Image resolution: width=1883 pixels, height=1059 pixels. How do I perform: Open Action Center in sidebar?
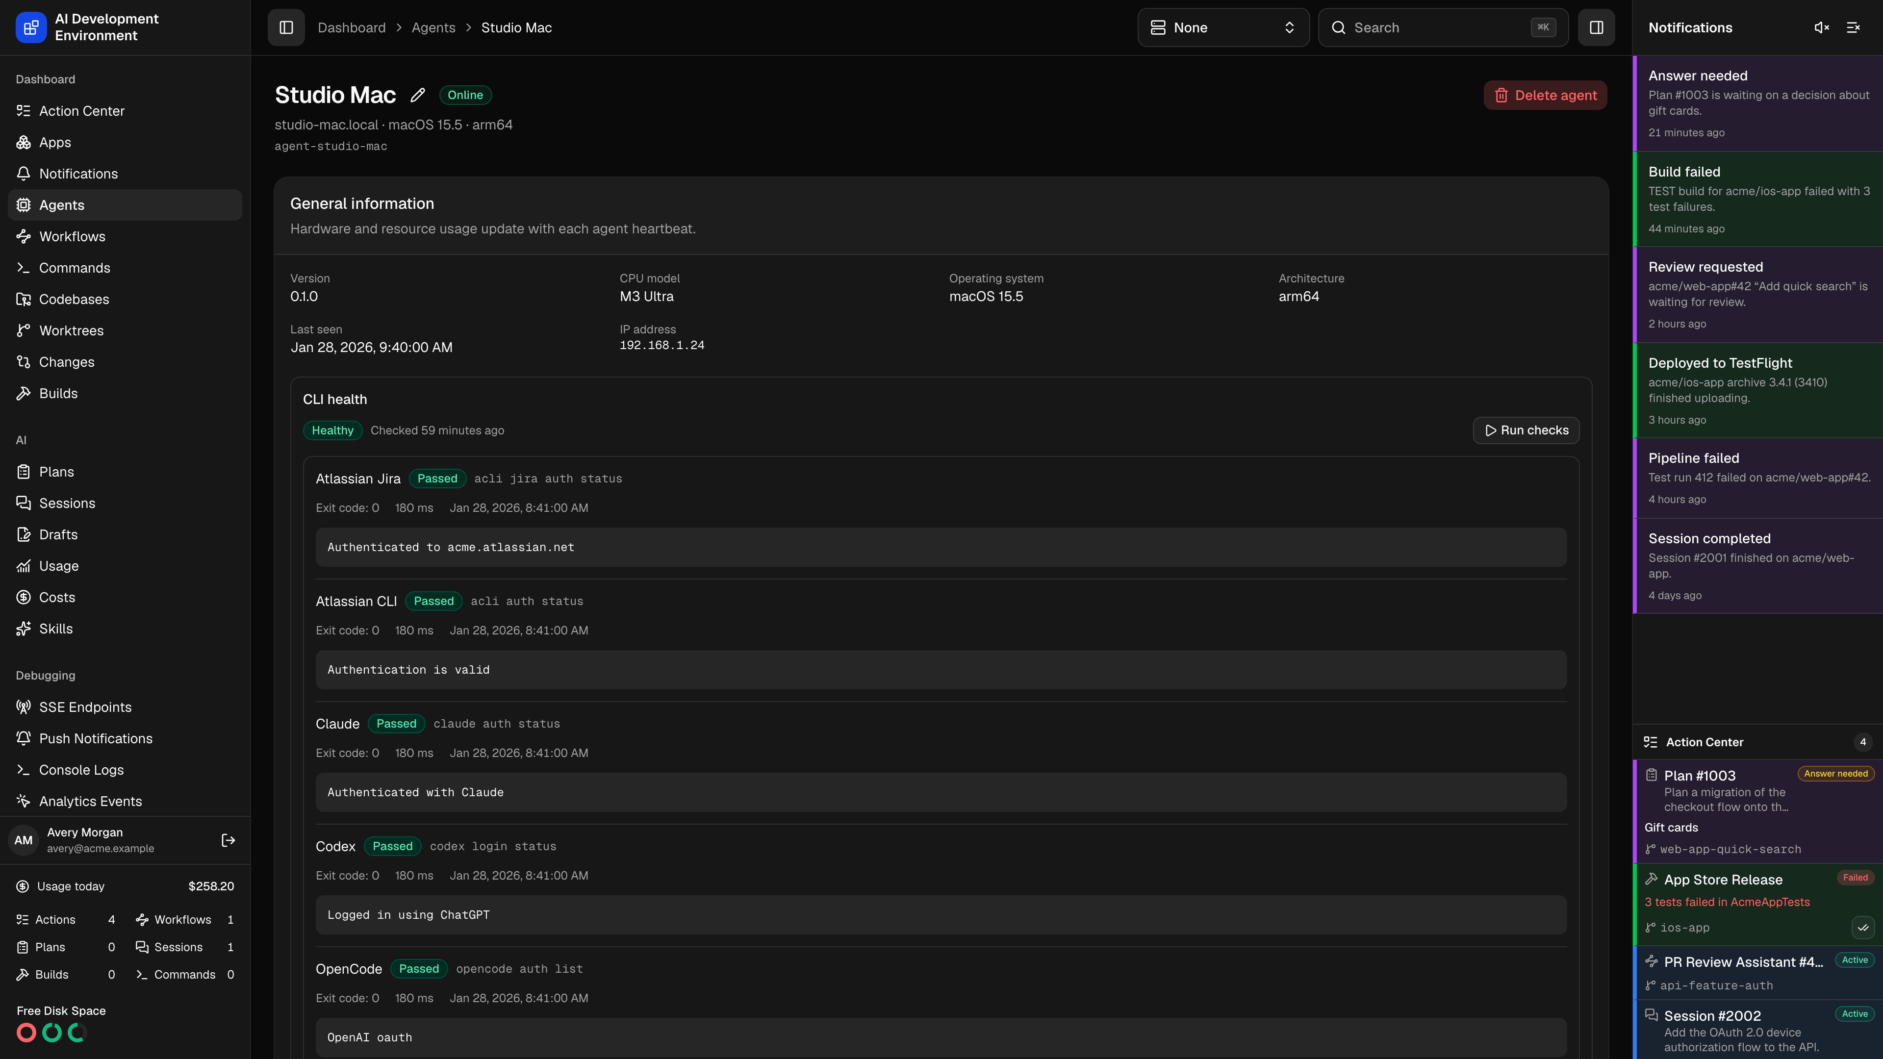click(125, 111)
